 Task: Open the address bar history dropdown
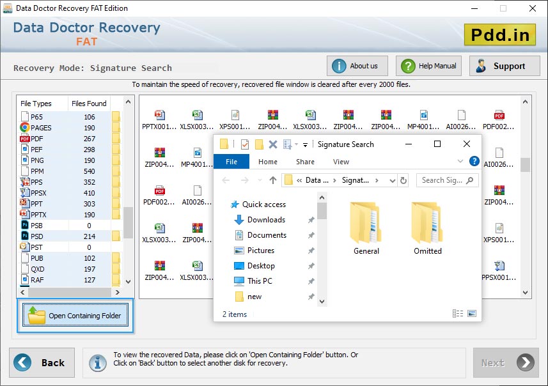pos(393,181)
